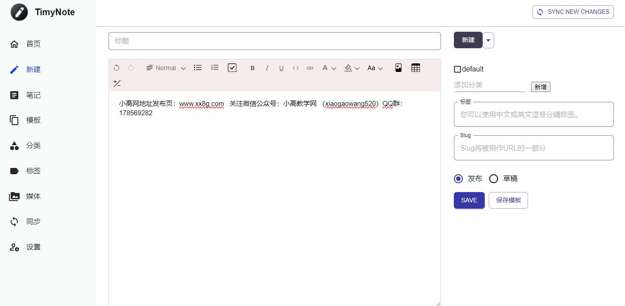
Task: Click the 标题 title input field
Action: tap(275, 41)
